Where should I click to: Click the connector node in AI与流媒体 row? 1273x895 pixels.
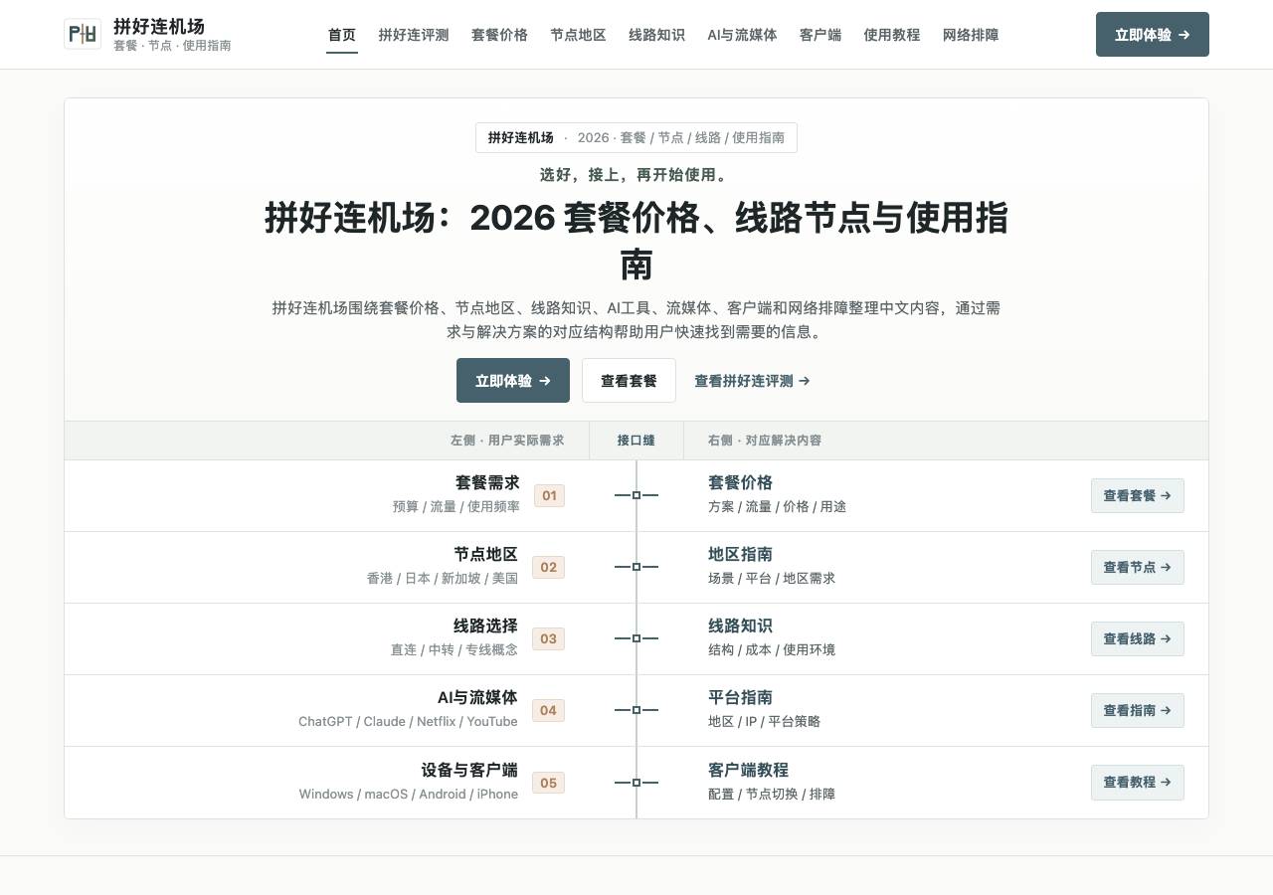tap(636, 710)
